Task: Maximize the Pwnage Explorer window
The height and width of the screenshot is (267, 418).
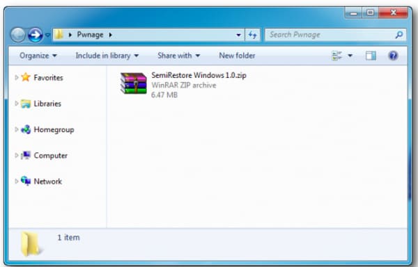Action: tap(370, 13)
